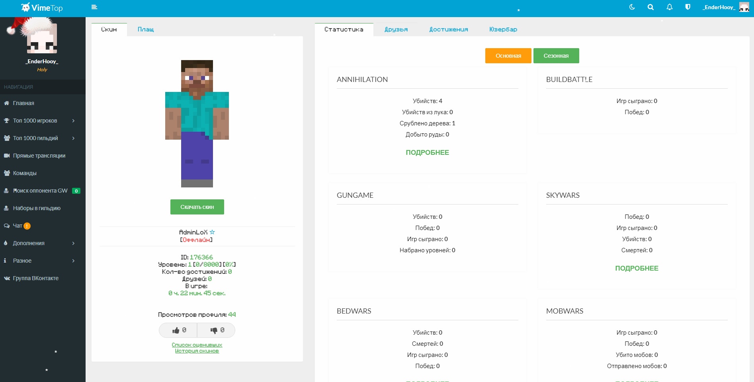Image resolution: width=754 pixels, height=382 pixels.
Task: Click the BEDWARS card heading
Action: (x=354, y=311)
